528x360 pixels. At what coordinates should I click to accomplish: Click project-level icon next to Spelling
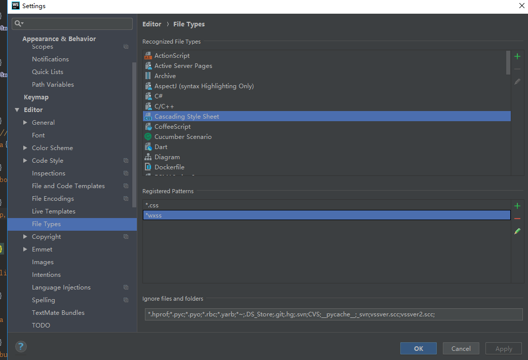pyautogui.click(x=126, y=300)
